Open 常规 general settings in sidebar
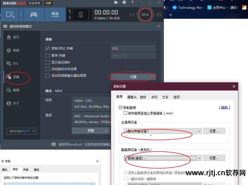The height and width of the screenshot is (185, 248). (x=13, y=51)
